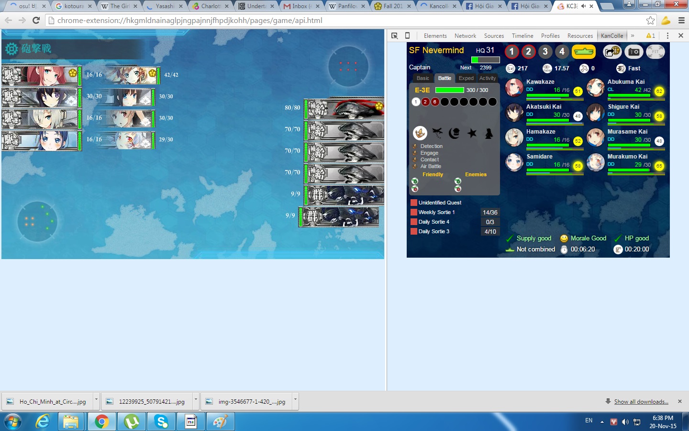This screenshot has width=689, height=431.
Task: Open the Activity tab
Action: (488, 78)
